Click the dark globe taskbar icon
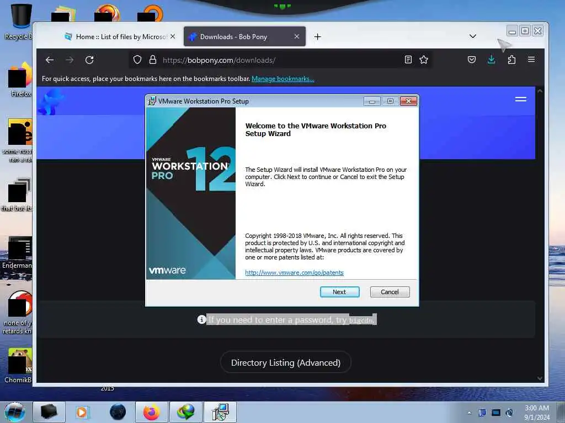The width and height of the screenshot is (565, 423). pos(118,412)
